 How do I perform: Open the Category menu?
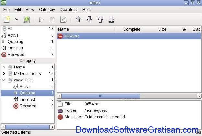click(x=47, y=10)
